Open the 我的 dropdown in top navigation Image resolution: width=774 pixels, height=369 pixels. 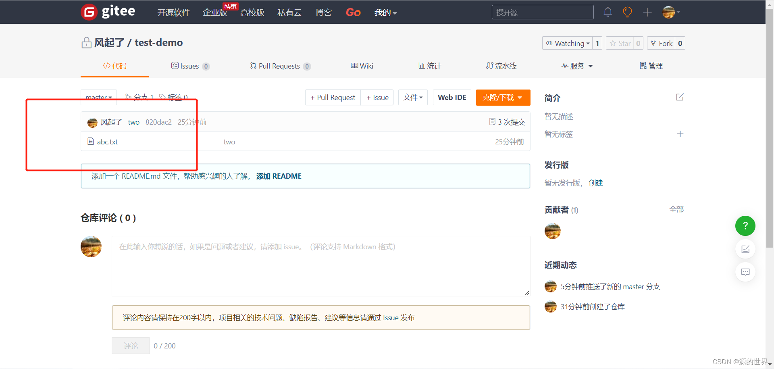tap(385, 13)
